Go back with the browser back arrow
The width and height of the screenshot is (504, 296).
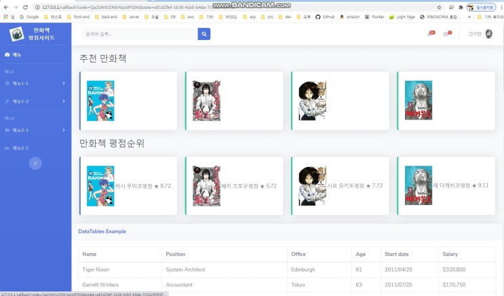(x=6, y=7)
